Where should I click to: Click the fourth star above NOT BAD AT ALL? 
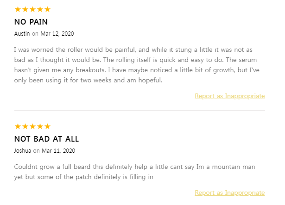(40, 126)
